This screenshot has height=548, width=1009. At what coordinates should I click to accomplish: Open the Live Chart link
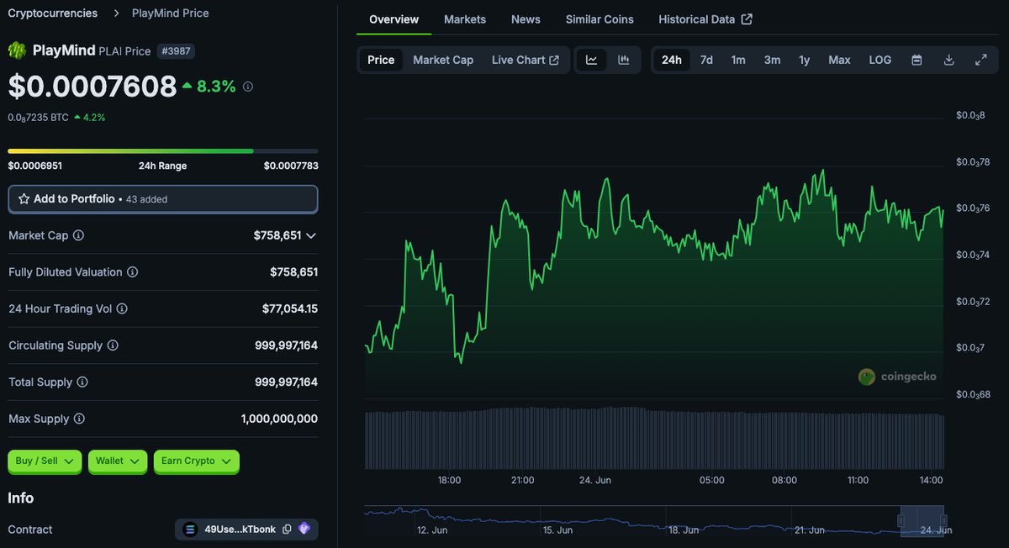click(526, 60)
